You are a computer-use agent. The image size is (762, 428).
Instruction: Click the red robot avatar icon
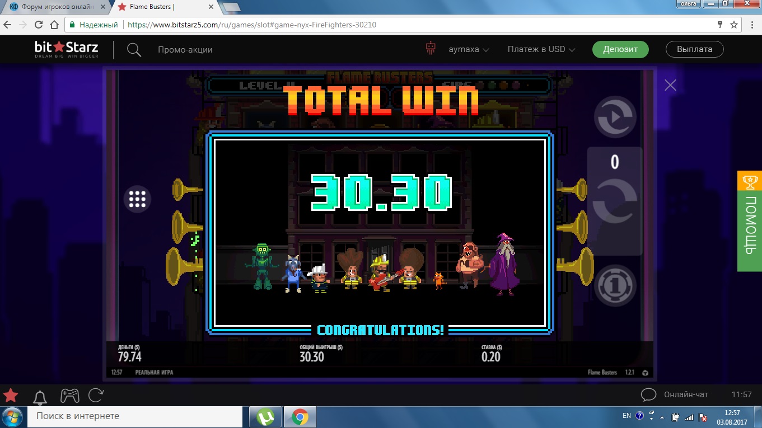pos(431,49)
